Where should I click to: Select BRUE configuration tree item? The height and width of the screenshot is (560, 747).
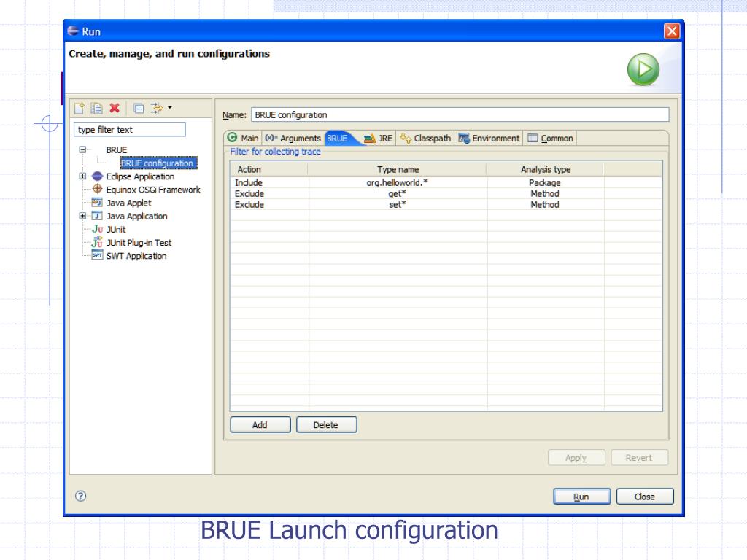coord(158,163)
